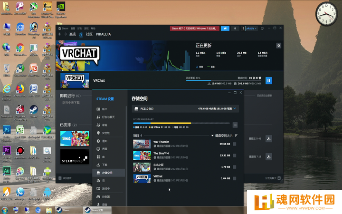Pause the VRChat update download
The image size is (342, 214).
(x=268, y=80)
